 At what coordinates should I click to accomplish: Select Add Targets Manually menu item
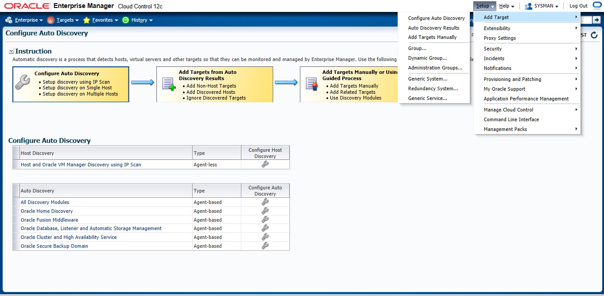point(432,37)
